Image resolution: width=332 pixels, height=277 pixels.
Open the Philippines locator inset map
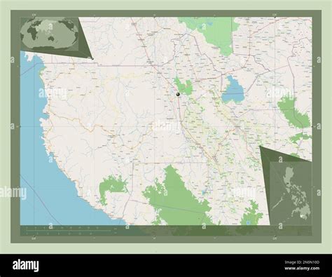click(x=291, y=194)
